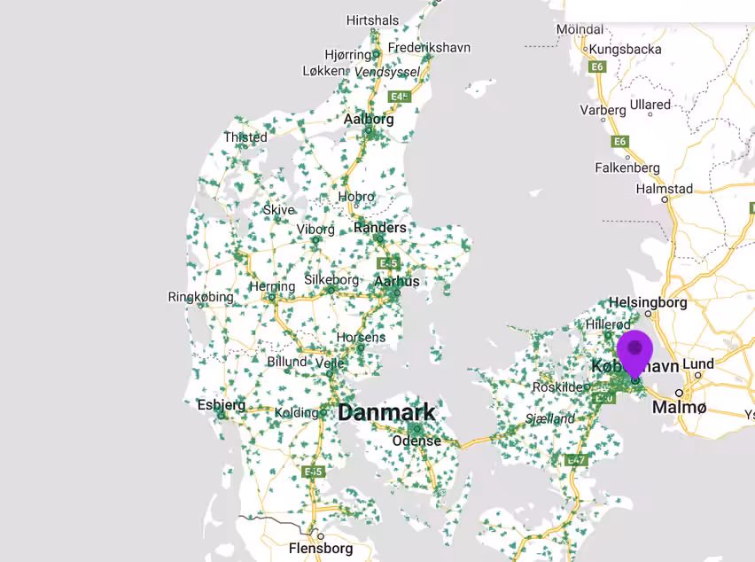Select the Helsingborg label on the map
The width and height of the screenshot is (755, 562).
click(x=650, y=301)
